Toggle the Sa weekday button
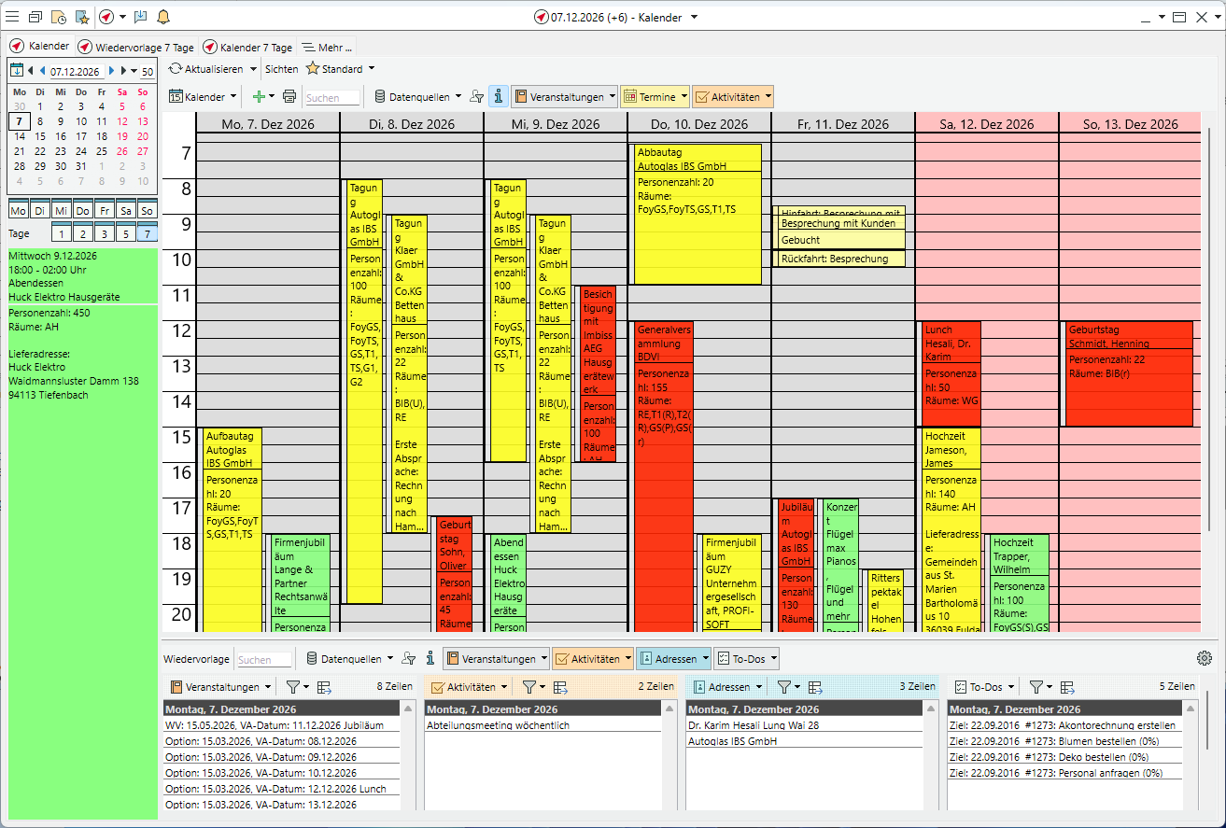1226x828 pixels. click(125, 211)
